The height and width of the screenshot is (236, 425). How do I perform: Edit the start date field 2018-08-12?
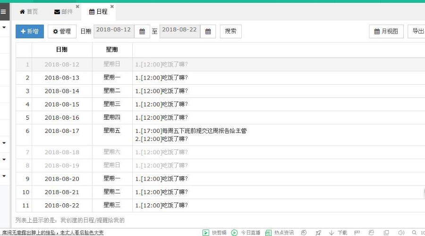pos(114,31)
